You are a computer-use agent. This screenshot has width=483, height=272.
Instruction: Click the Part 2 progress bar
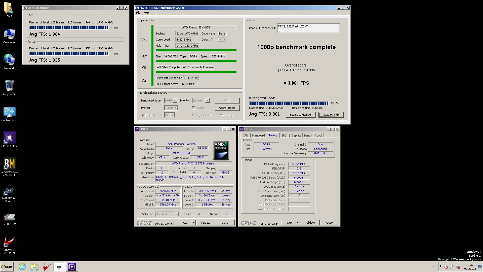click(69, 54)
